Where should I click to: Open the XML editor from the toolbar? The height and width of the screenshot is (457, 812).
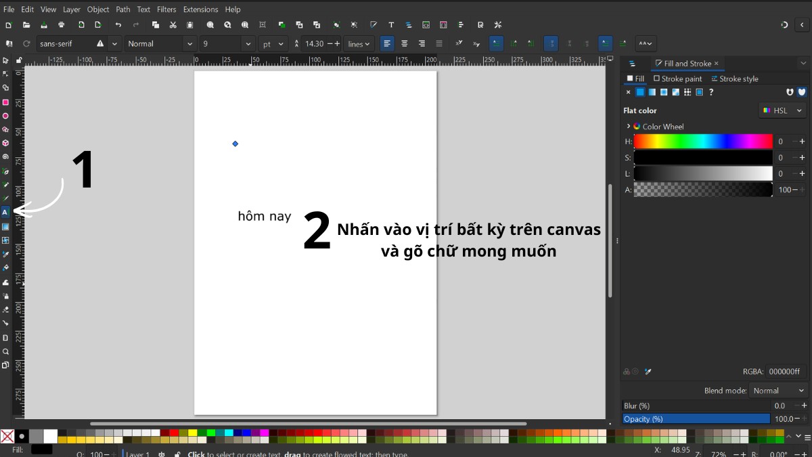pyautogui.click(x=426, y=24)
